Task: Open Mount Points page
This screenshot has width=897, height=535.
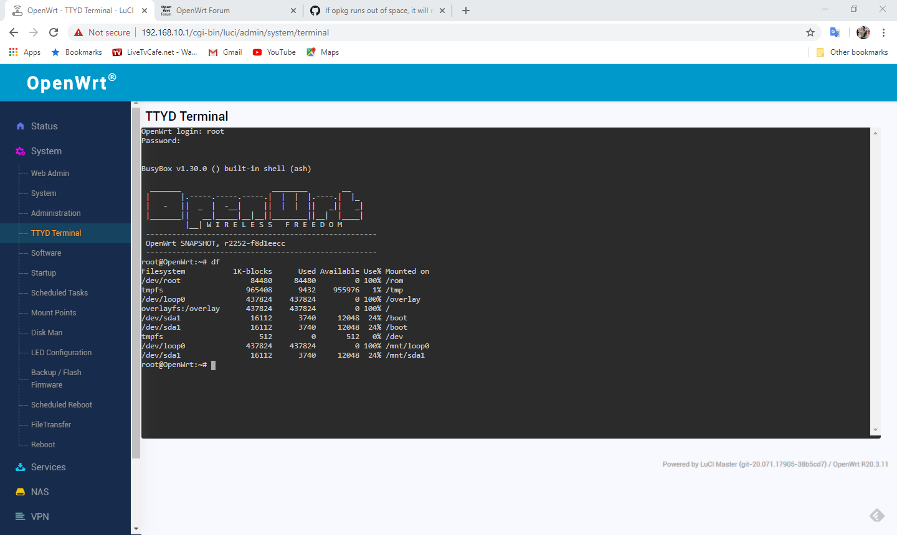Action: [54, 313]
